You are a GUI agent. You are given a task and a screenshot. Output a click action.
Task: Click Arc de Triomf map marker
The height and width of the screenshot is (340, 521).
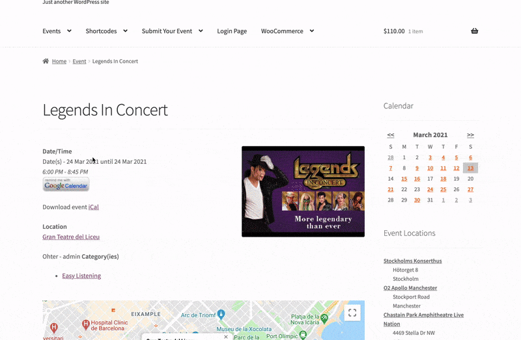coord(221,314)
